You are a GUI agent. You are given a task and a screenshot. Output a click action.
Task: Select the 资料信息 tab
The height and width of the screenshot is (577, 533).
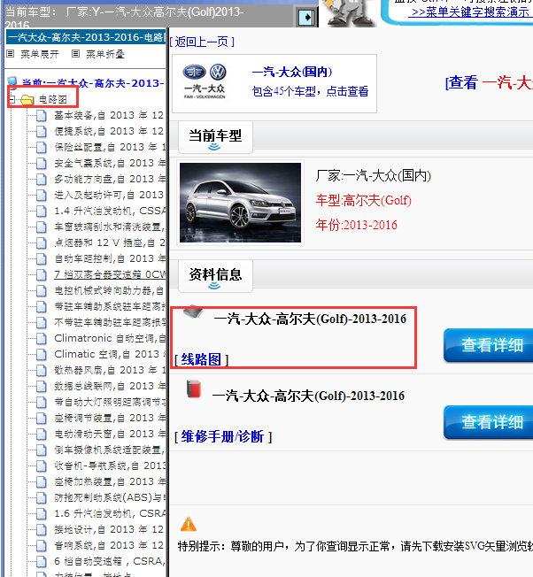215,275
